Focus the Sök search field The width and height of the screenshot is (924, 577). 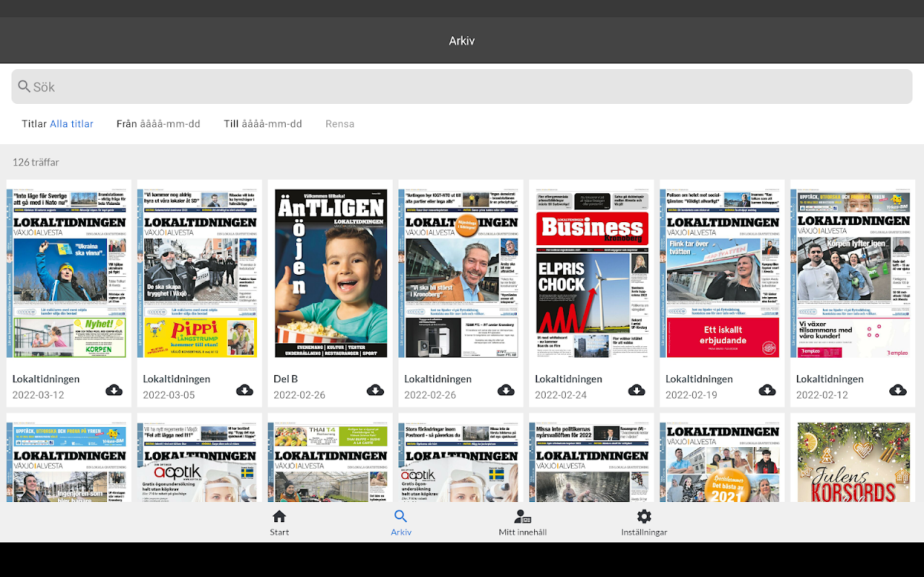[462, 87]
